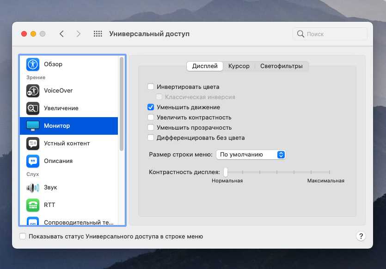This screenshot has height=269, width=386.
Task: Select Описания label in sidebar
Action: 58,161
